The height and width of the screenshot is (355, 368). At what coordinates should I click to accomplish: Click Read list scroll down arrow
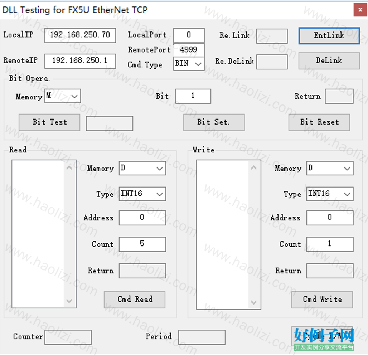[69, 301]
